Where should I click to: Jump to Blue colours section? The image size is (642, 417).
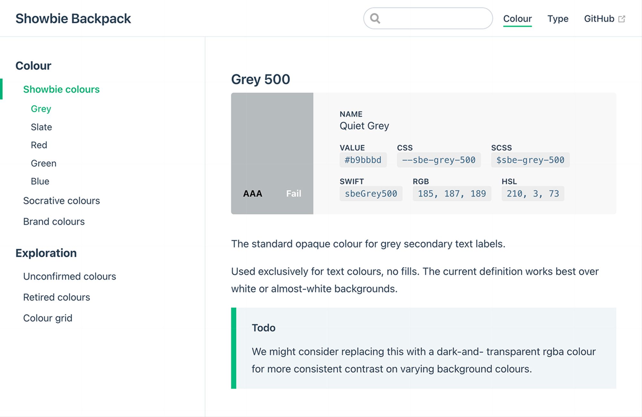[x=40, y=181]
